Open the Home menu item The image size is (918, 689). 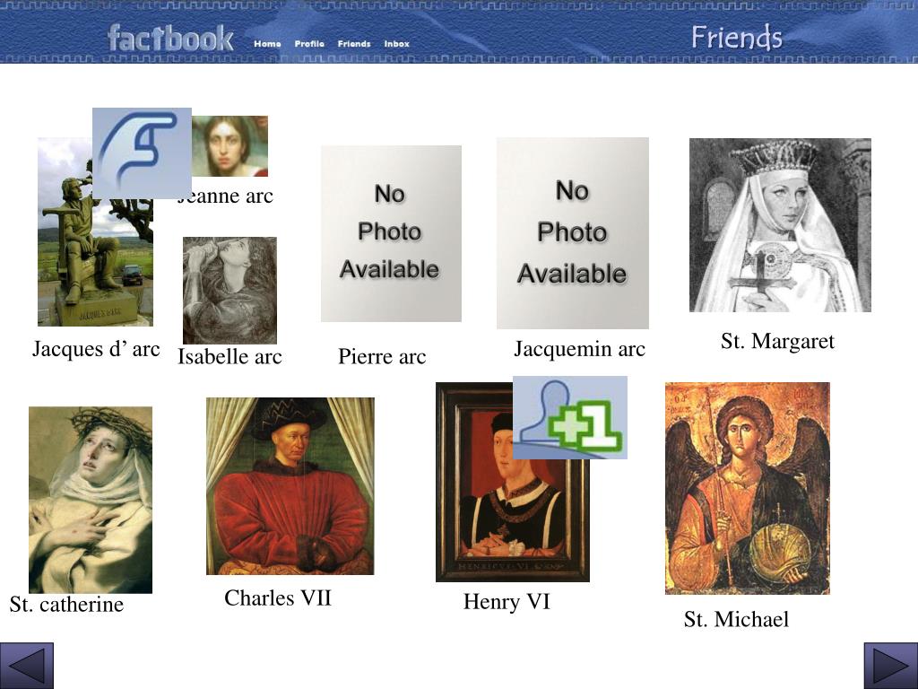click(267, 44)
